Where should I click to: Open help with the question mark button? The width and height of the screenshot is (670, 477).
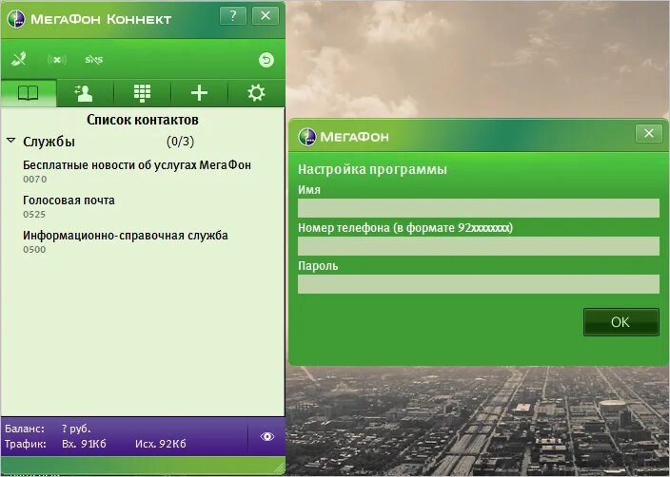point(233,16)
